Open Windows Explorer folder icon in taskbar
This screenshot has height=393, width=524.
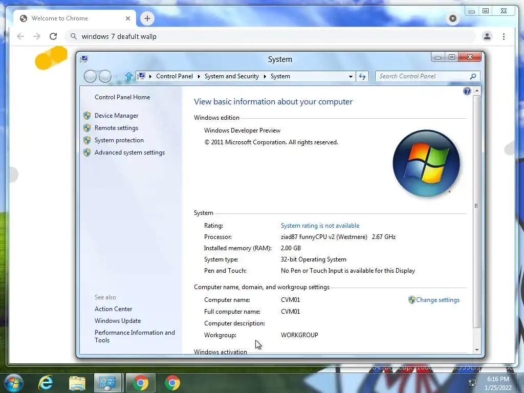tap(77, 383)
